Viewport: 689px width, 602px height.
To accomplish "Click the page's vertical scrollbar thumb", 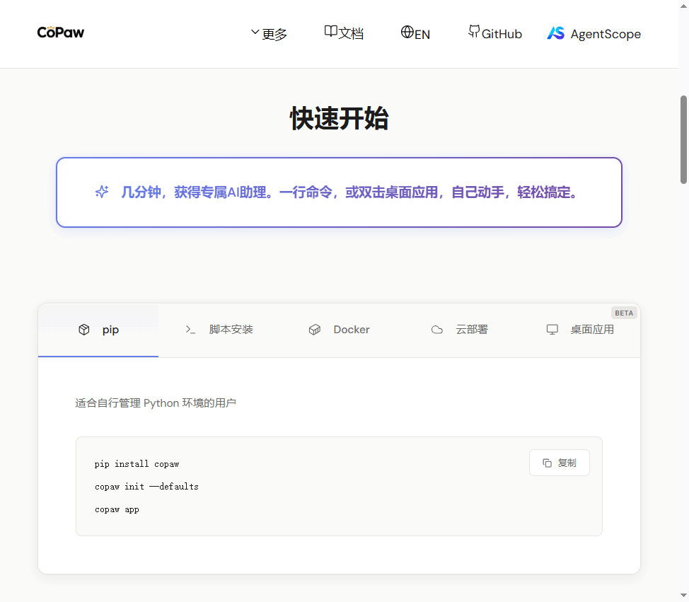I will (x=684, y=139).
